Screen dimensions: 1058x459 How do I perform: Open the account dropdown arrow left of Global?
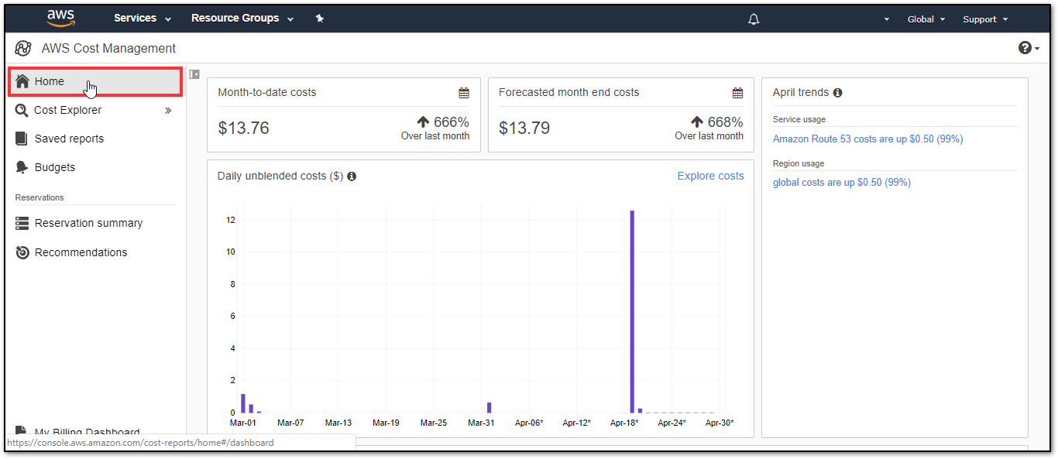coord(887,19)
